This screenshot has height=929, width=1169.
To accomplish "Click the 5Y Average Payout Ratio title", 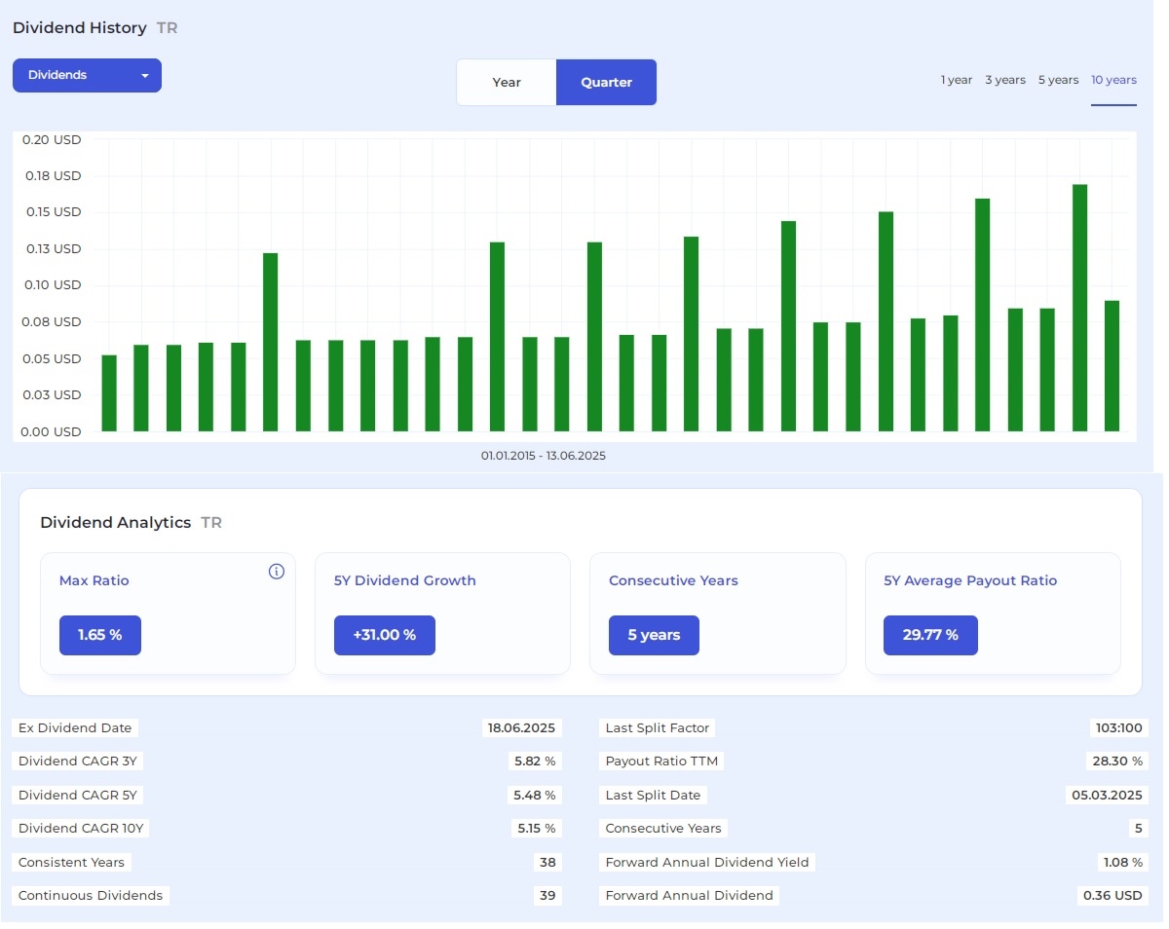I will pyautogui.click(x=970, y=580).
